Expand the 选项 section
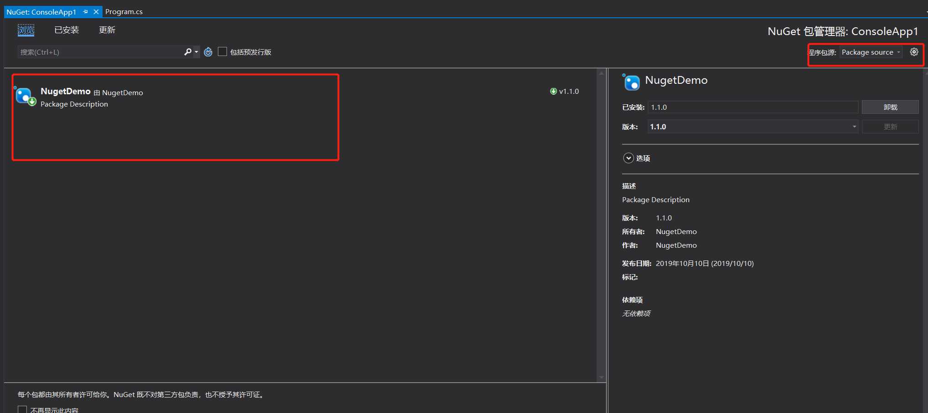Screen dimensions: 928x413 pos(629,158)
